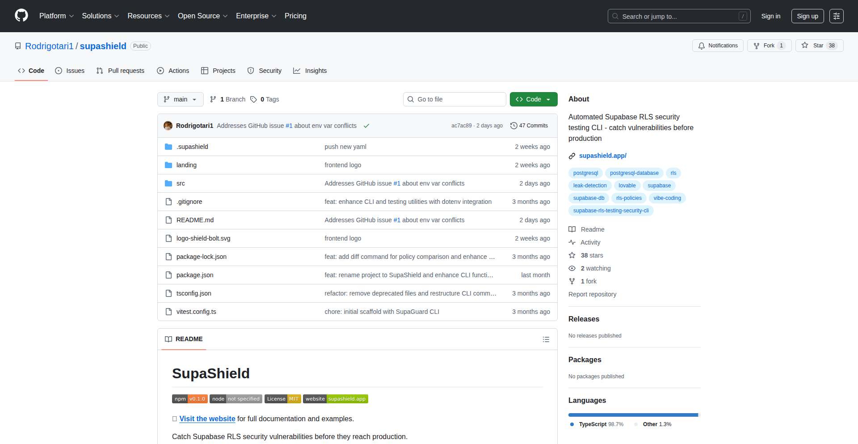Open the main branch selector dropdown
858x444 pixels.
(181, 99)
